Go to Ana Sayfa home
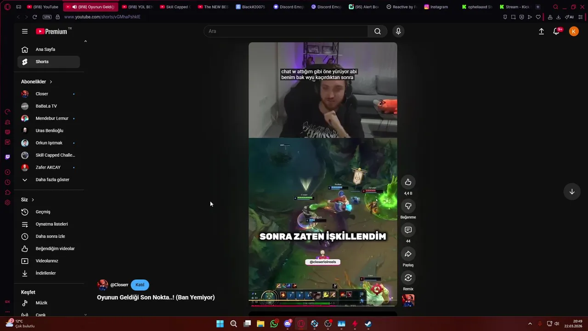 pyautogui.click(x=49, y=50)
